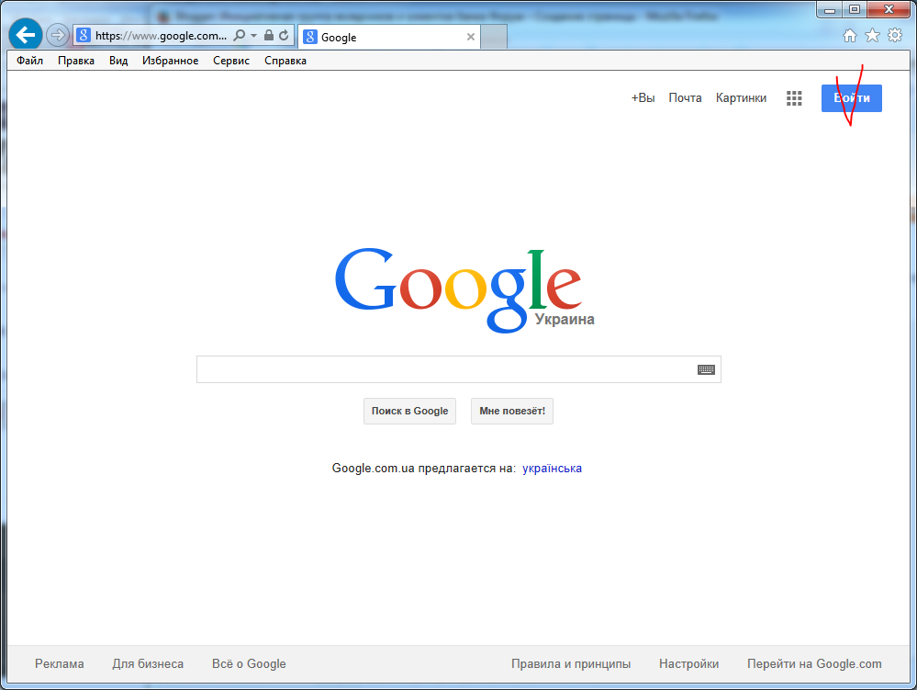917x690 pixels.
Task: Open the Справка menu
Action: [x=285, y=61]
